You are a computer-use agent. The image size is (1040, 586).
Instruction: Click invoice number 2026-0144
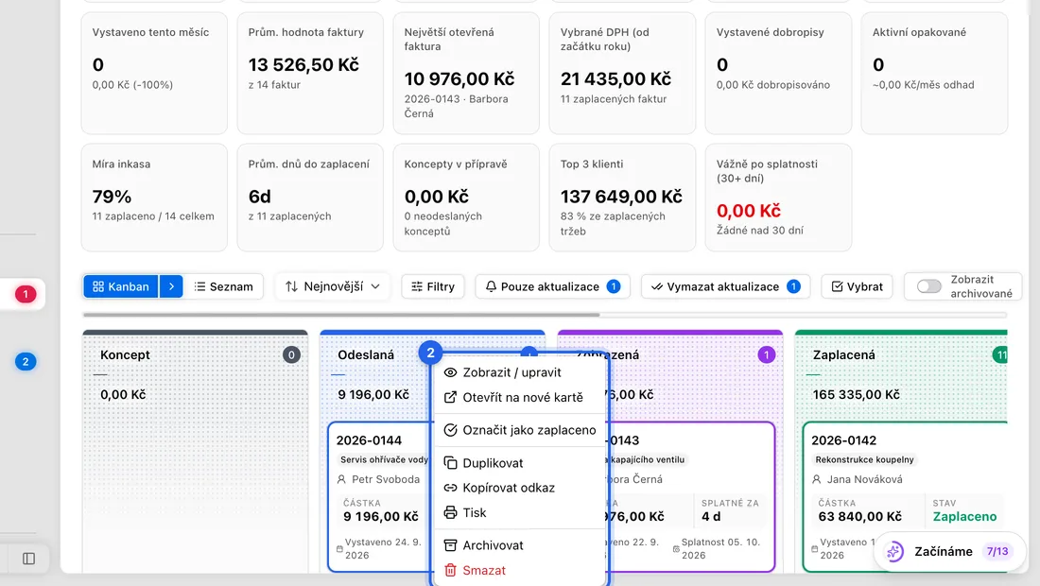[x=369, y=440]
